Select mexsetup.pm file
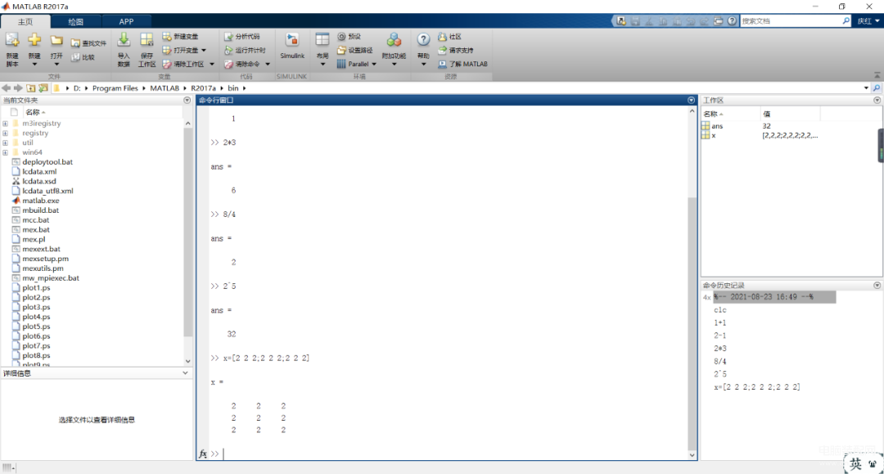This screenshot has height=474, width=884. (45, 259)
